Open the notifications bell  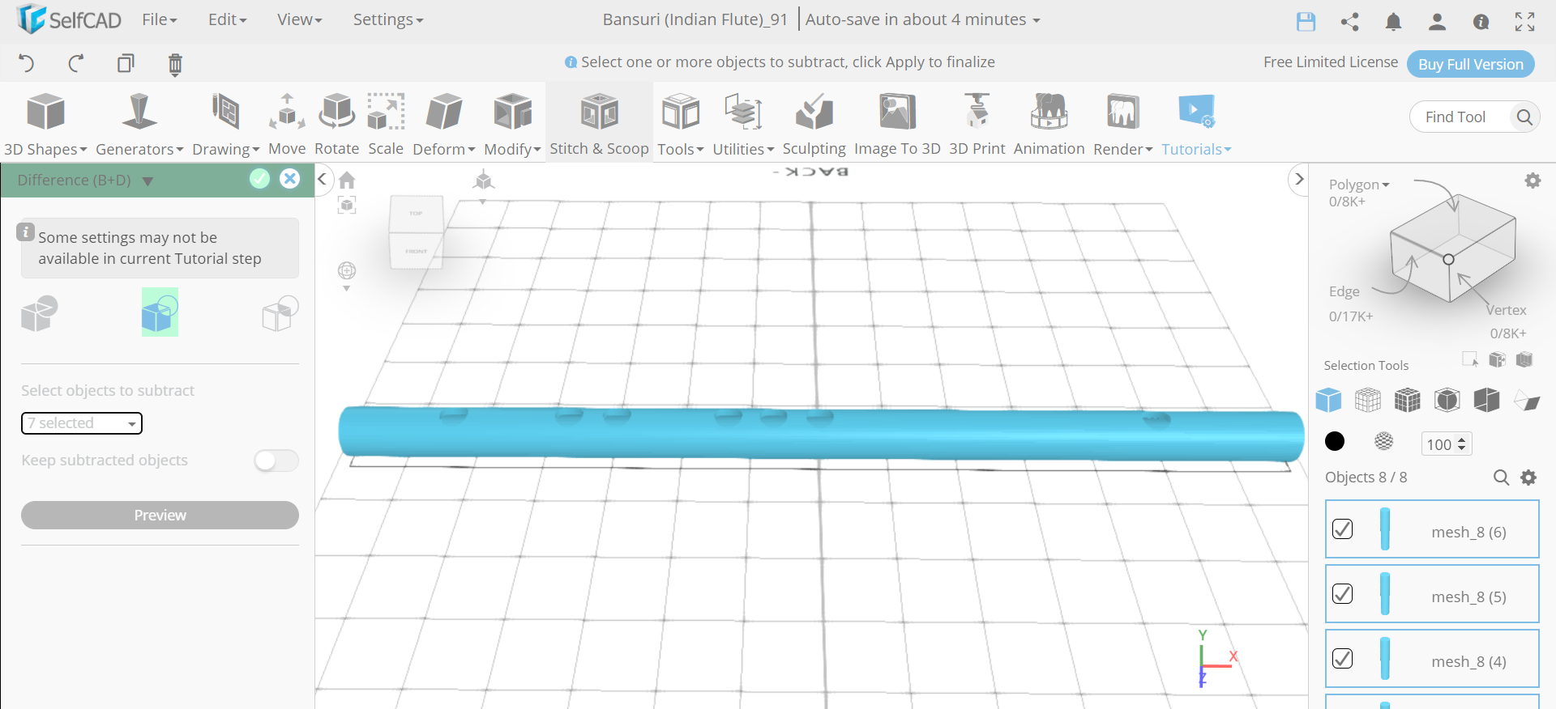point(1393,22)
